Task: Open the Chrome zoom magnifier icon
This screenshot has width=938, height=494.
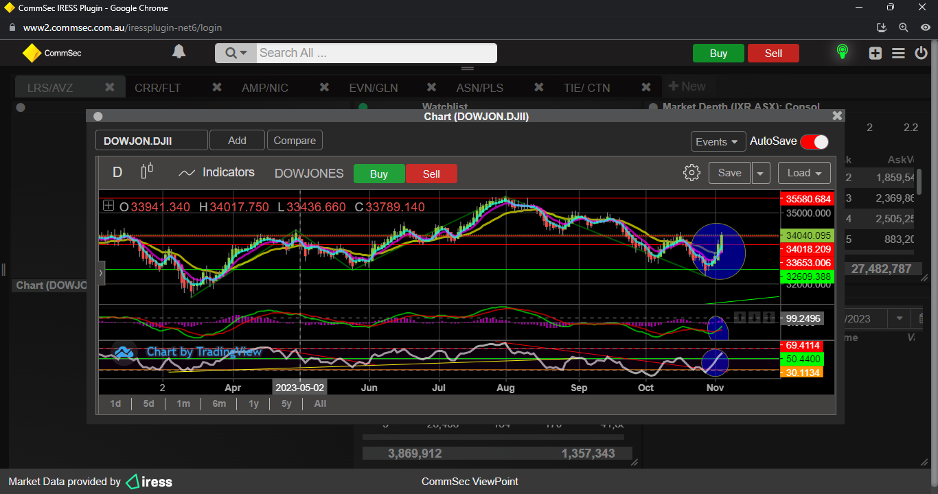Action: click(904, 28)
